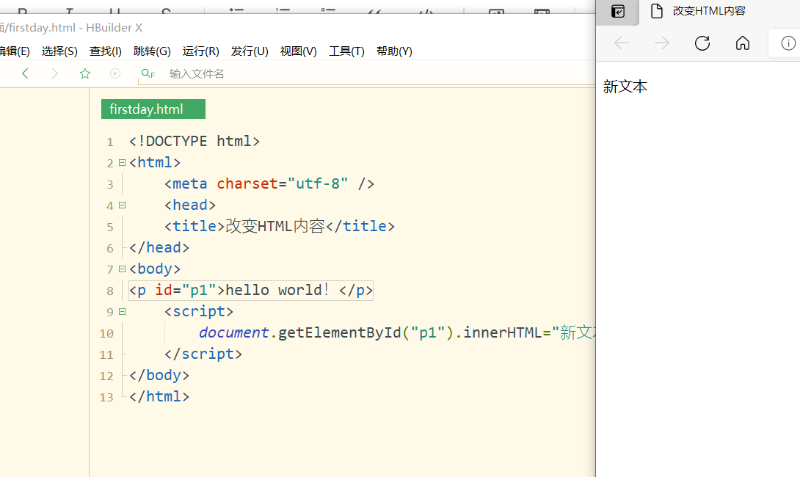Open the browser tab actions icon
This screenshot has height=477, width=800.
(x=618, y=11)
